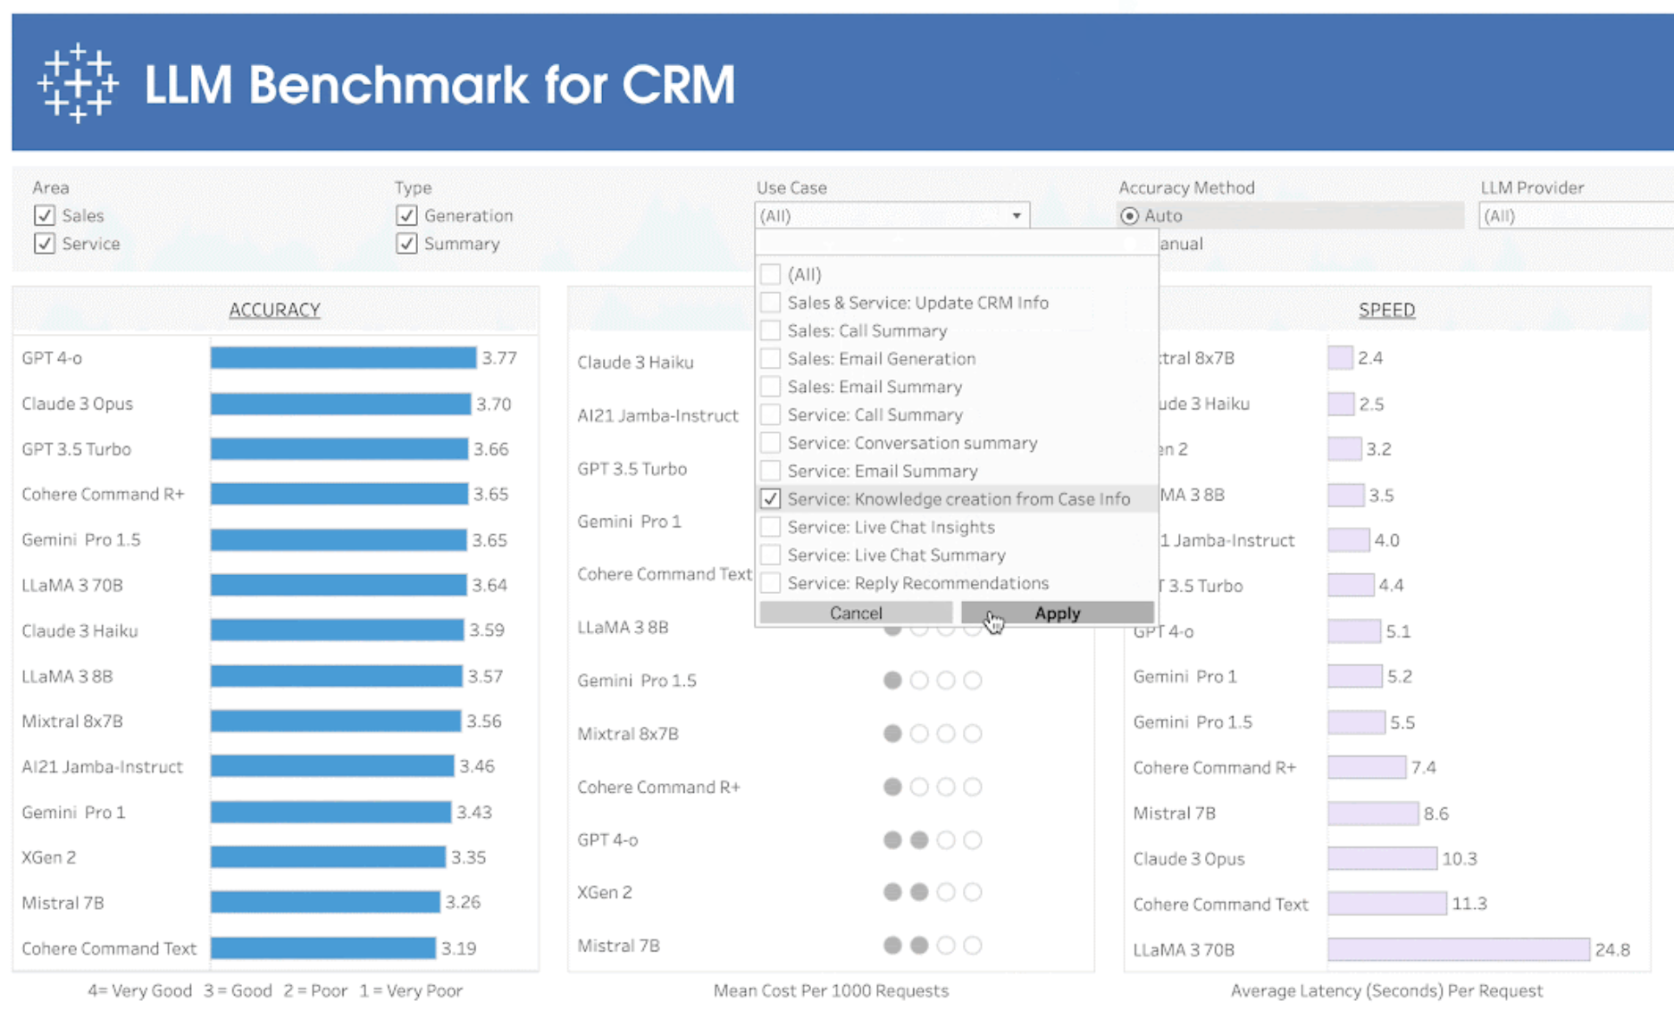Image resolution: width=1674 pixels, height=1018 pixels.
Task: Check Service: Email Summary option
Action: [771, 471]
